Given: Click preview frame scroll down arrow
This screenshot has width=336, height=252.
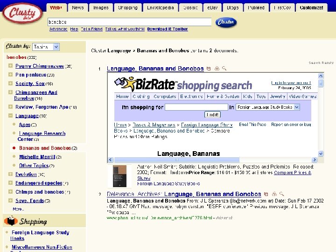Looking at the screenshot, I should pyautogui.click(x=321, y=154).
